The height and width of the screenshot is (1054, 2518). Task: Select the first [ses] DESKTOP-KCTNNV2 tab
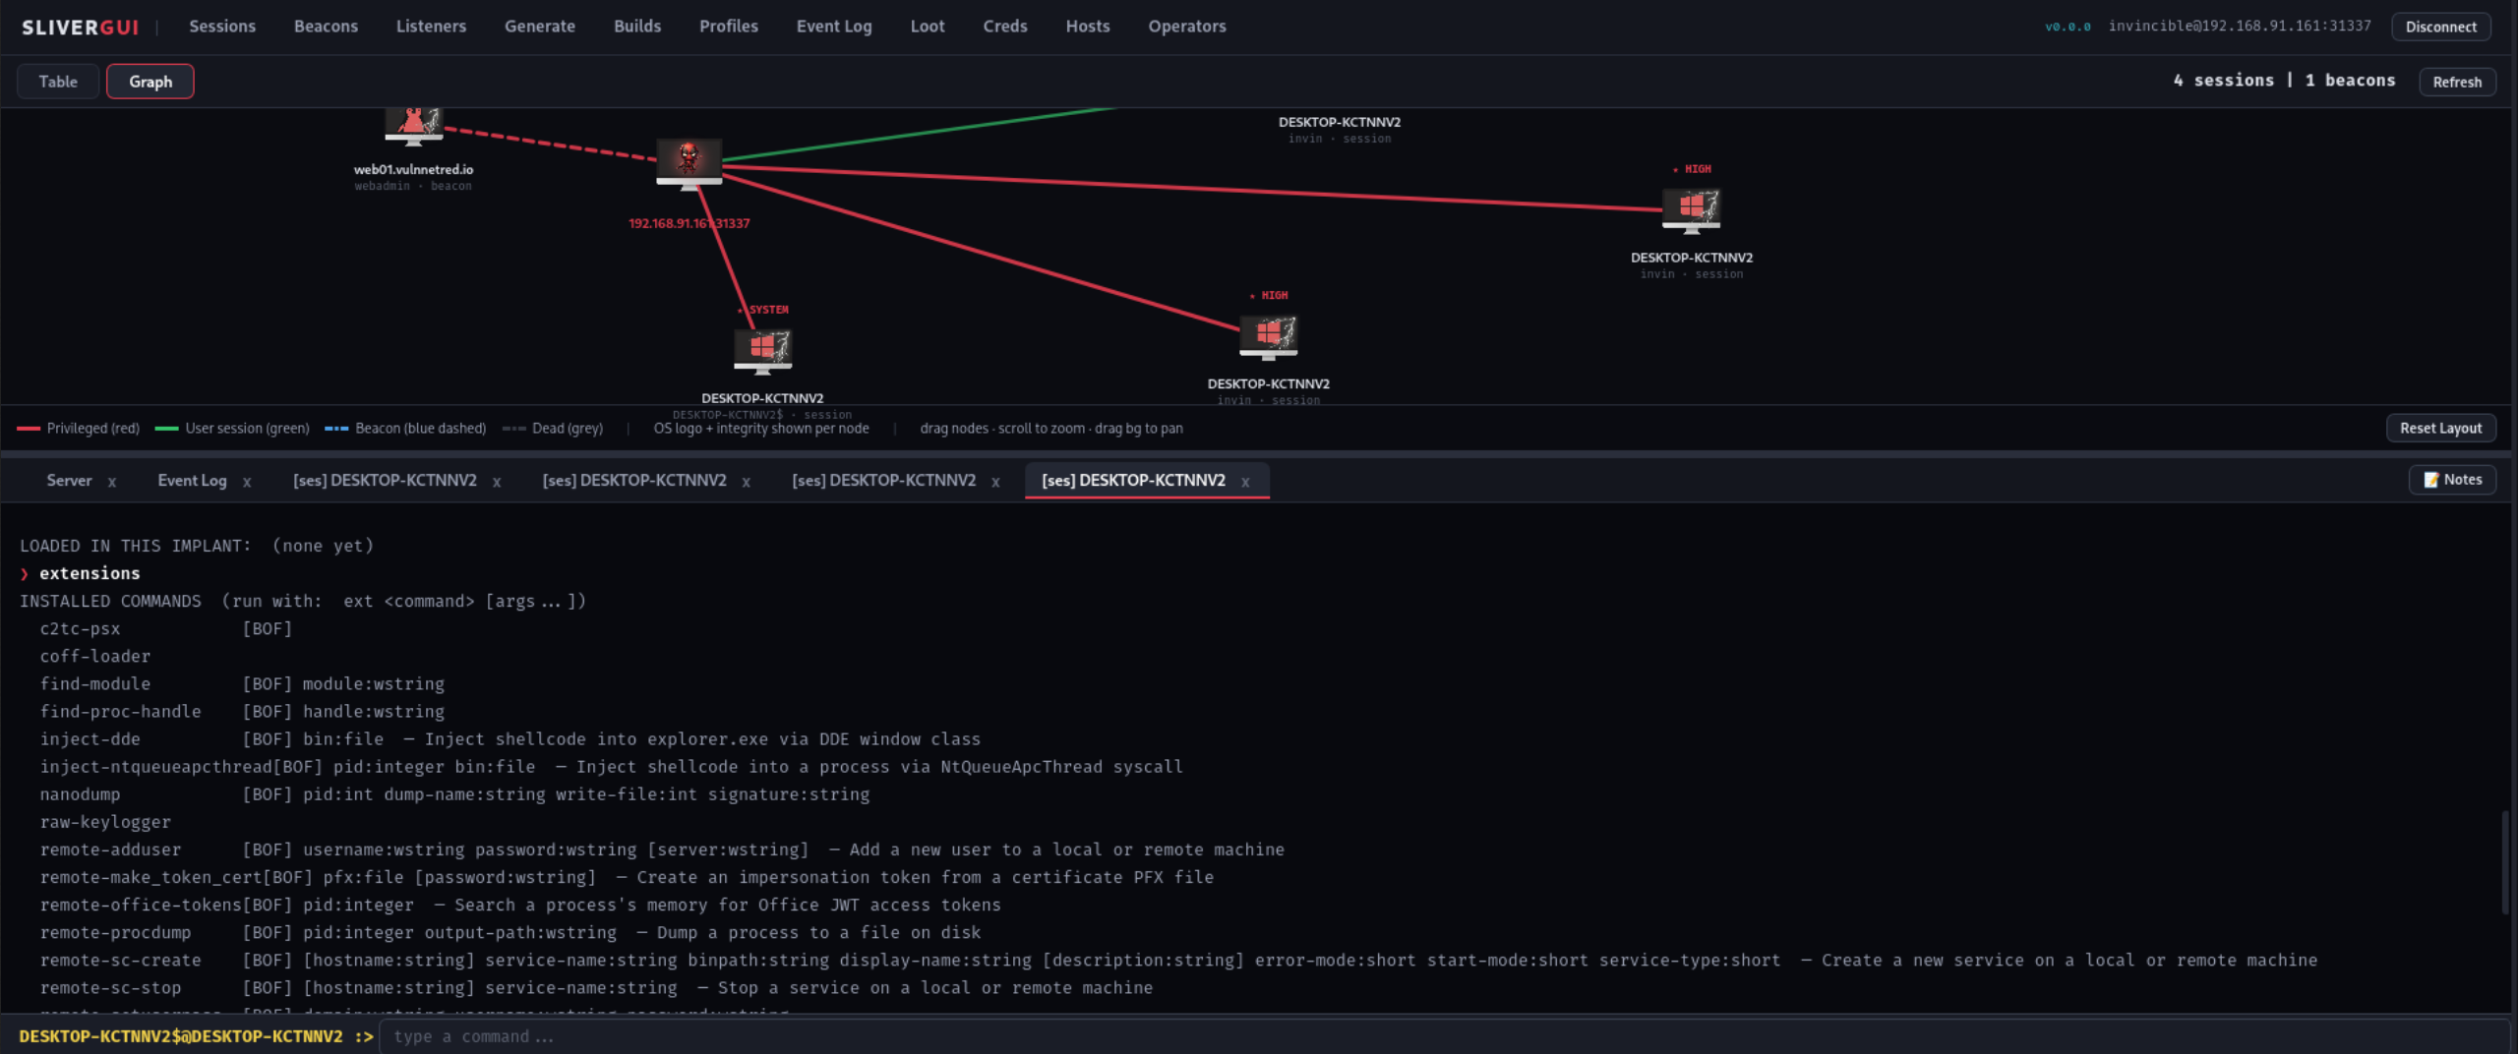tap(385, 481)
